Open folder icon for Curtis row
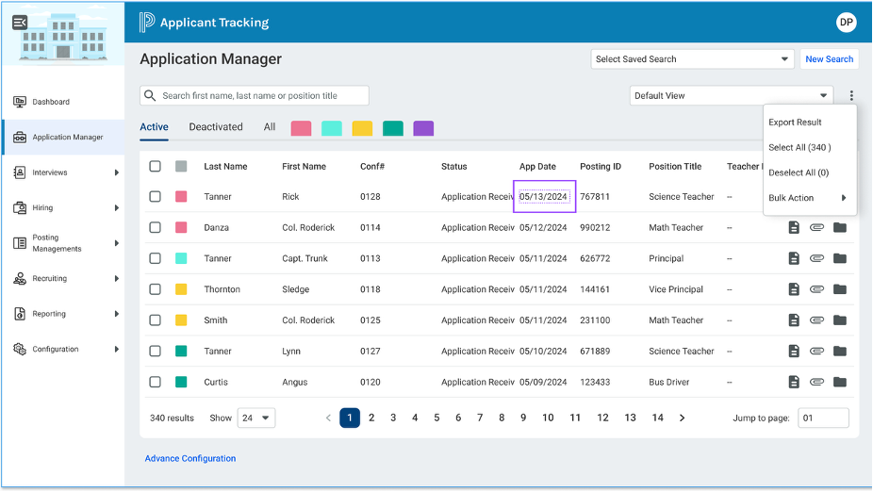 (840, 382)
